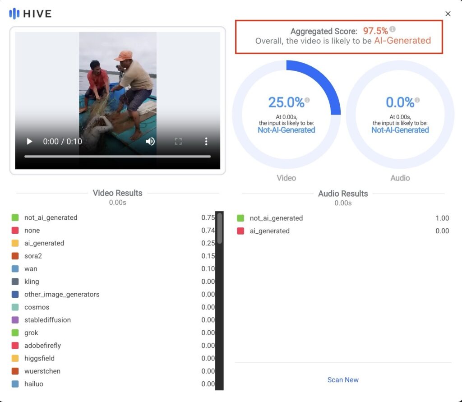Click the video progress bar

coord(117,157)
